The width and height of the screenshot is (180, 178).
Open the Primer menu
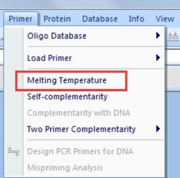click(21, 19)
